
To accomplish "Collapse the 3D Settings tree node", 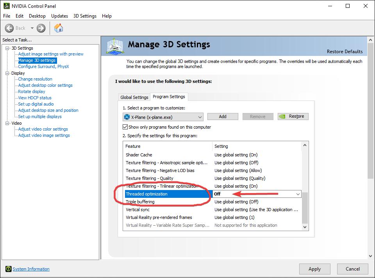I will [x=7, y=48].
